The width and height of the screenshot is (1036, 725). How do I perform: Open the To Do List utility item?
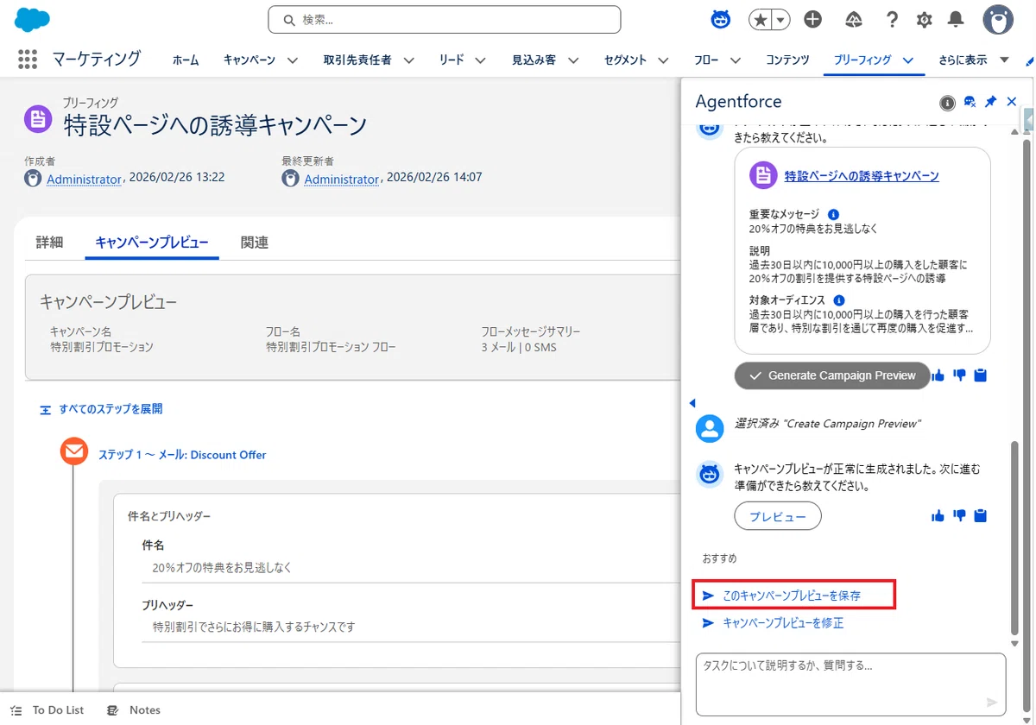click(48, 709)
